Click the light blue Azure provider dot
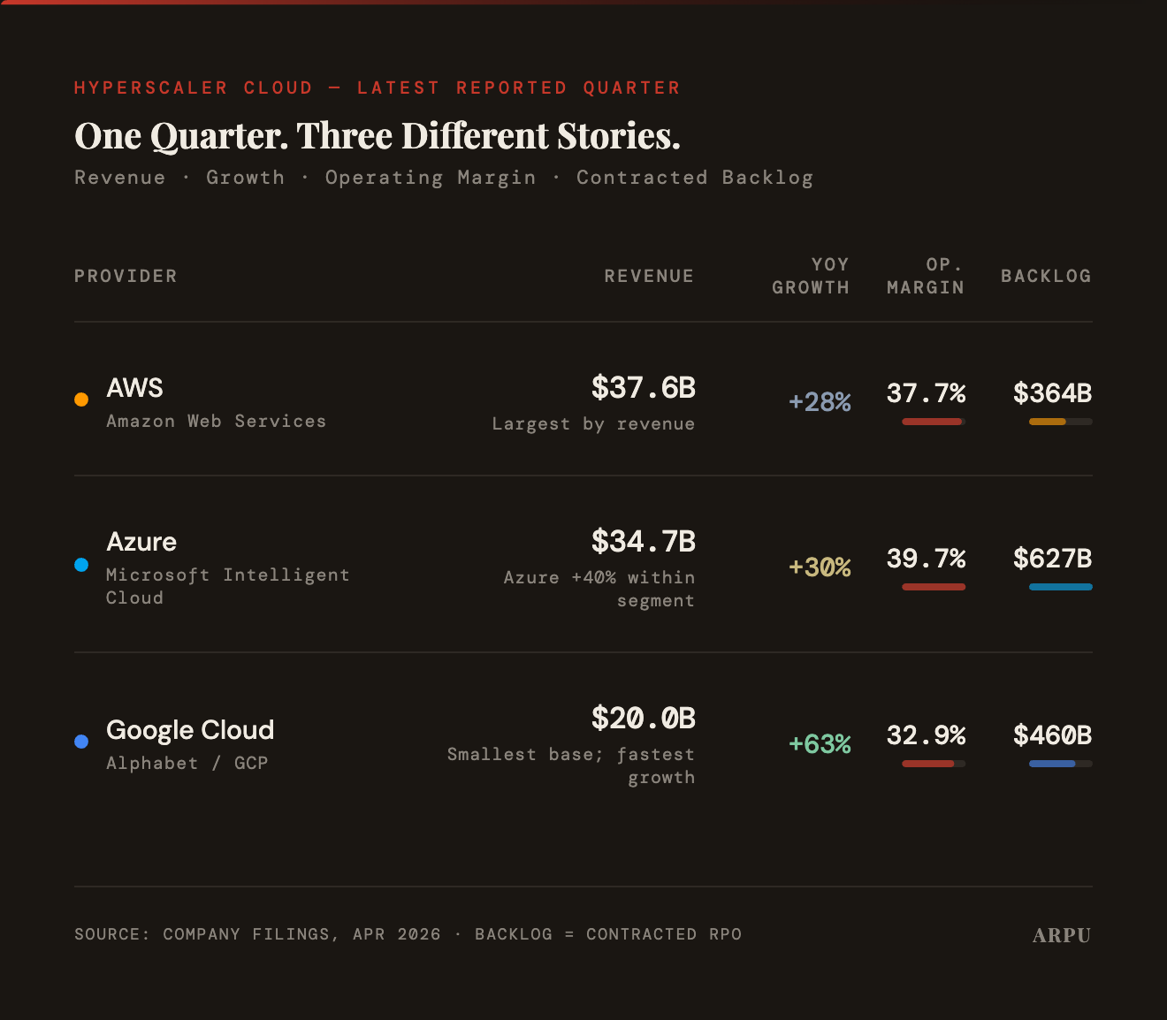Viewport: 1167px width, 1020px height. (x=81, y=565)
